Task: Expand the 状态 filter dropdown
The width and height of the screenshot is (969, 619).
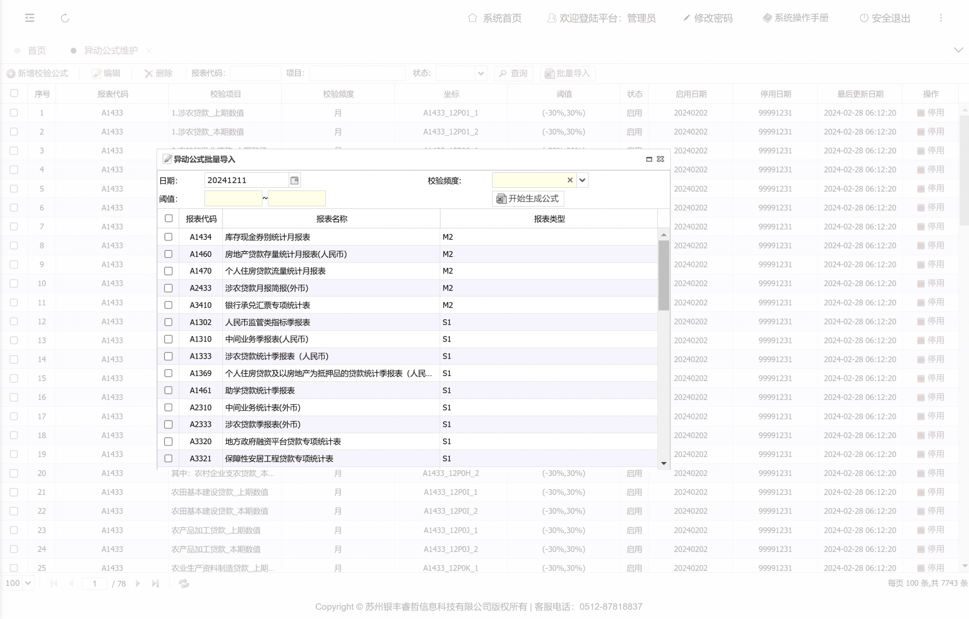Action: (x=480, y=74)
